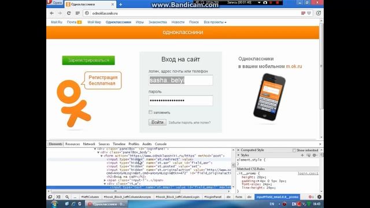Show the DevTools console drawer icon
The height and width of the screenshot is (208, 370).
tap(58, 197)
